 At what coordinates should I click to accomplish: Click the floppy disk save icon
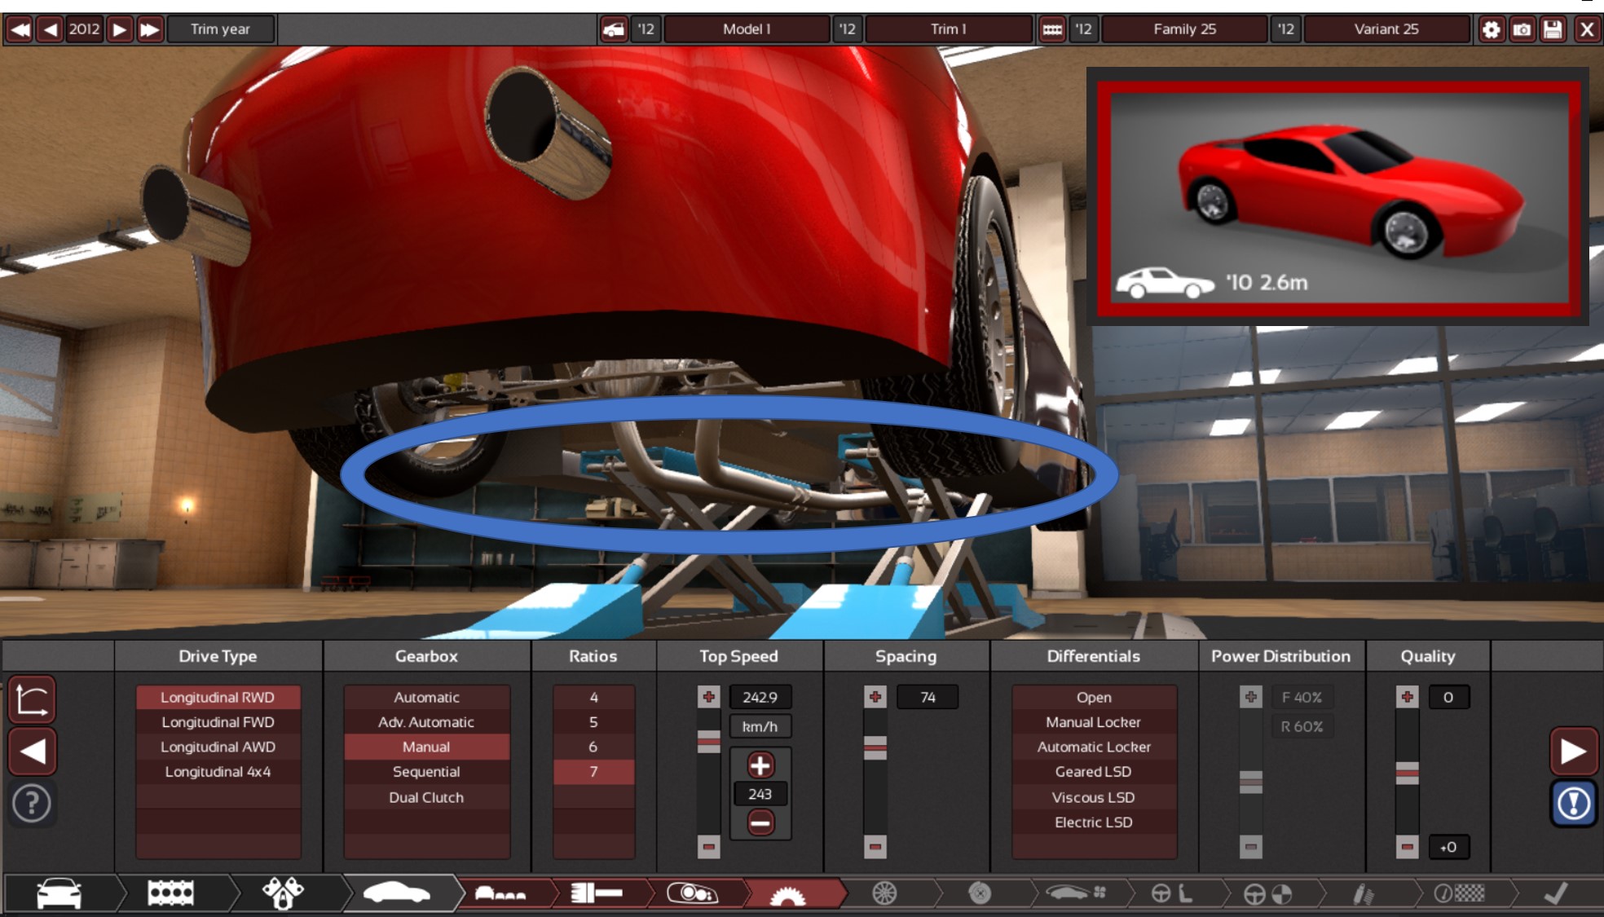tap(1553, 30)
